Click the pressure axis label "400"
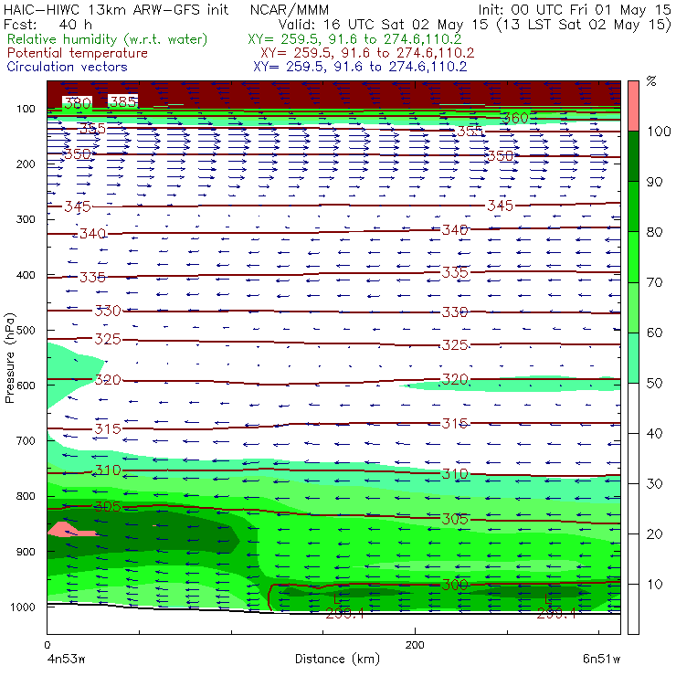The height and width of the screenshot is (676, 676). 26,275
